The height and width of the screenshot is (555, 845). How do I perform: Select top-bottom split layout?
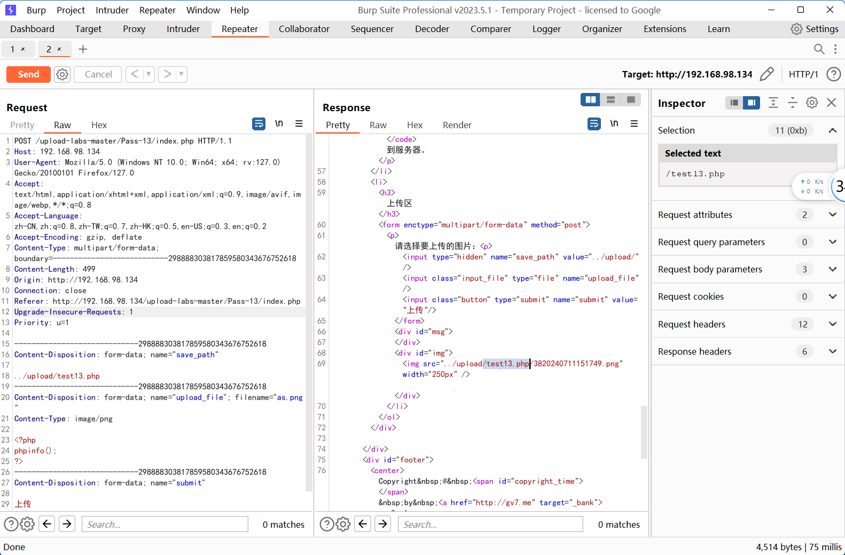[611, 100]
